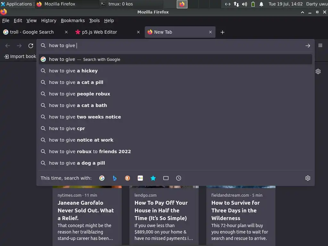This screenshot has height=246, width=328.
Task: Open fieldandstream.com Survive Wilderness article
Action: 241,216
